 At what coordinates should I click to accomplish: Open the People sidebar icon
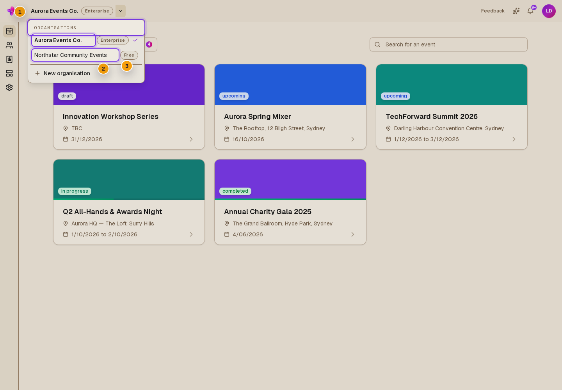coord(9,45)
